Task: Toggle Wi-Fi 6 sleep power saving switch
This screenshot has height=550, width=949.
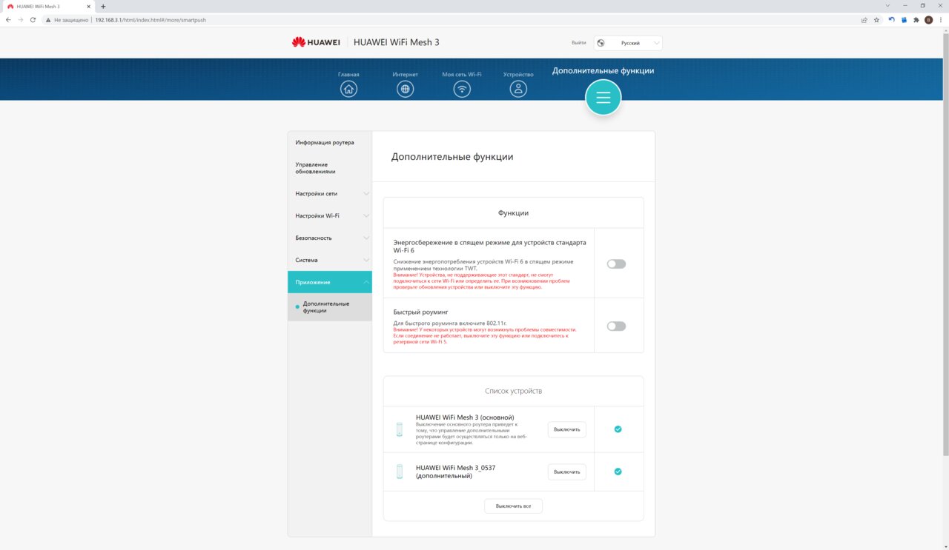Action: tap(616, 264)
